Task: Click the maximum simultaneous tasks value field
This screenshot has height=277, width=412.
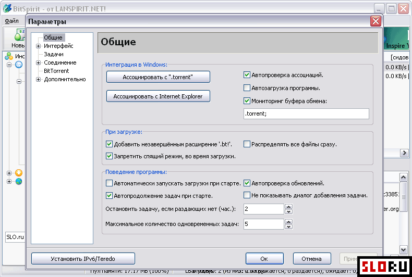Action: coord(263,224)
